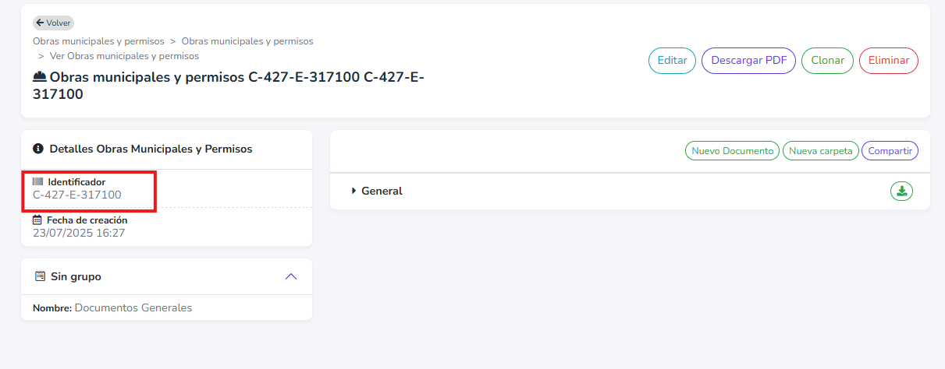Add a file with Nuevo Documento

click(732, 151)
